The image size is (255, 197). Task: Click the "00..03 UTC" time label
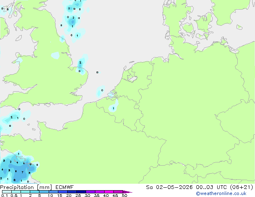coord(212,187)
